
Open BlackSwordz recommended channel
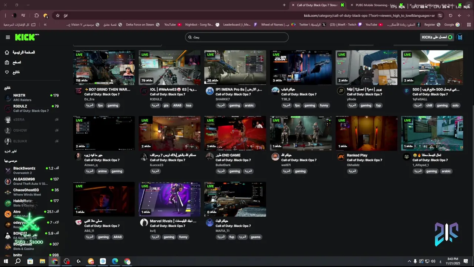[x=31, y=171]
